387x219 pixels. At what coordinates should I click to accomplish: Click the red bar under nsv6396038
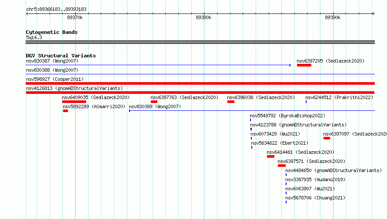coord(231,102)
